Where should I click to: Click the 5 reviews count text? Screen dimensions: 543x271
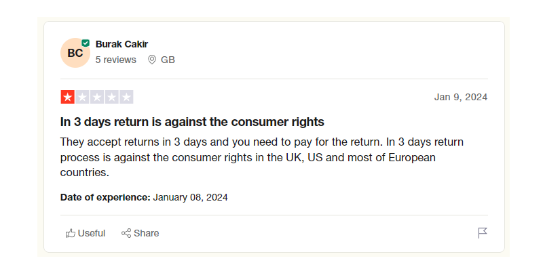116,60
